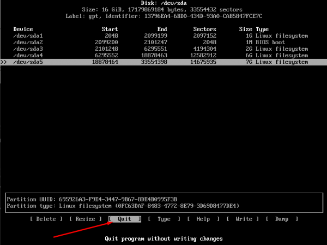Select the Delete menu option
This screenshot has height=245, width=327.
46,219
